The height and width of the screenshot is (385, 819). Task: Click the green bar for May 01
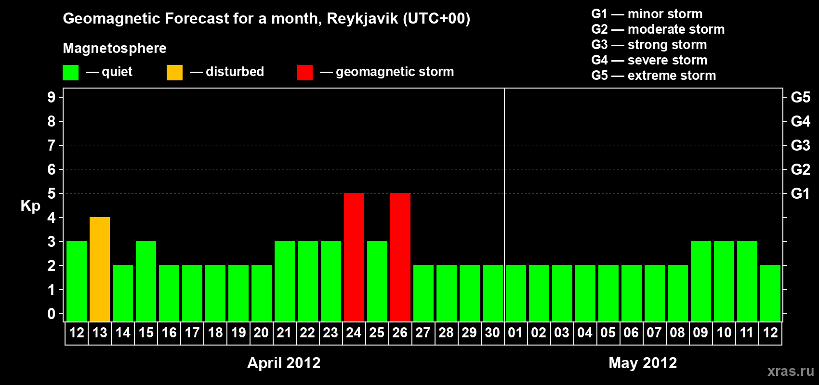[516, 293]
